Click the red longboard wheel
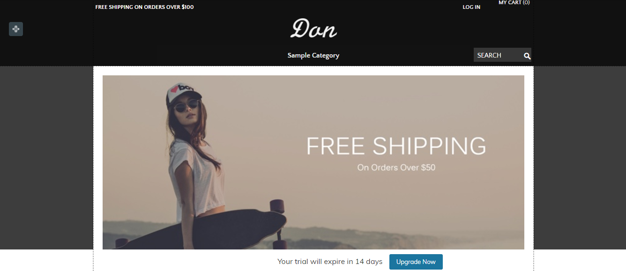626x271 pixels. pos(276,206)
